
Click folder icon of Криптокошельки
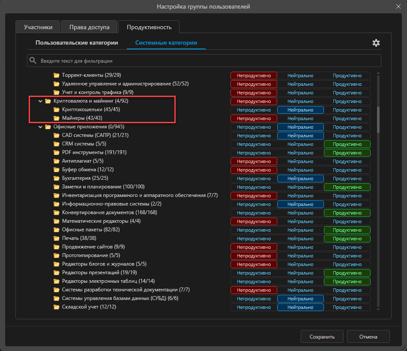click(57, 110)
